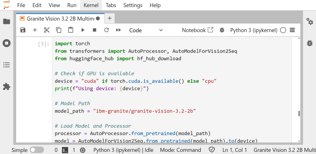This screenshot has width=316, height=154.
Task: Click the notebook name in the status bar
Action: click(x=285, y=150)
